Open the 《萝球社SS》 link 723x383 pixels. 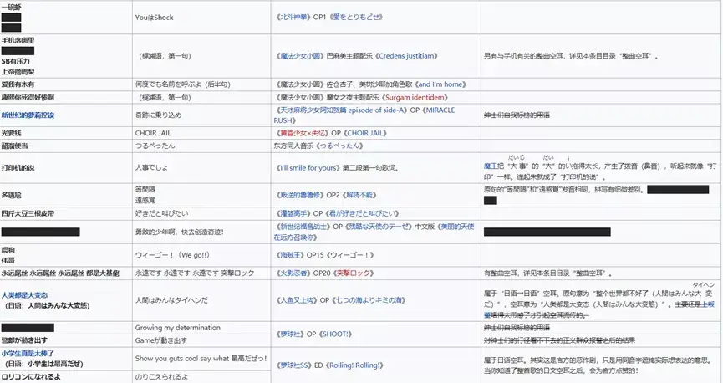[x=293, y=365]
